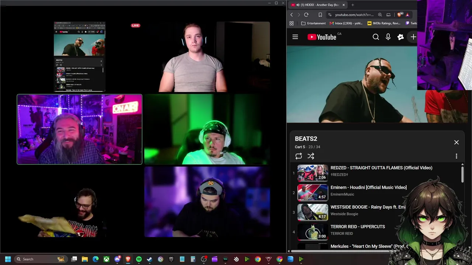The image size is (472, 265).
Task: Select the purple-lit bearded man's video tile
Action: point(79,129)
